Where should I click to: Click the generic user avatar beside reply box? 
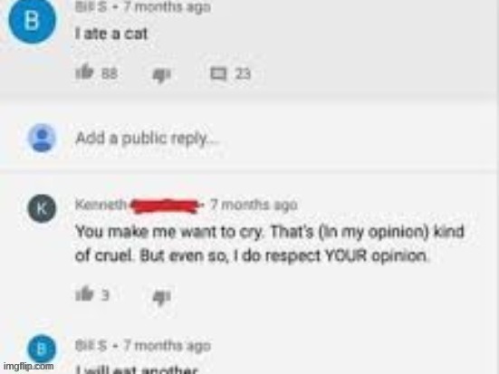click(x=42, y=138)
